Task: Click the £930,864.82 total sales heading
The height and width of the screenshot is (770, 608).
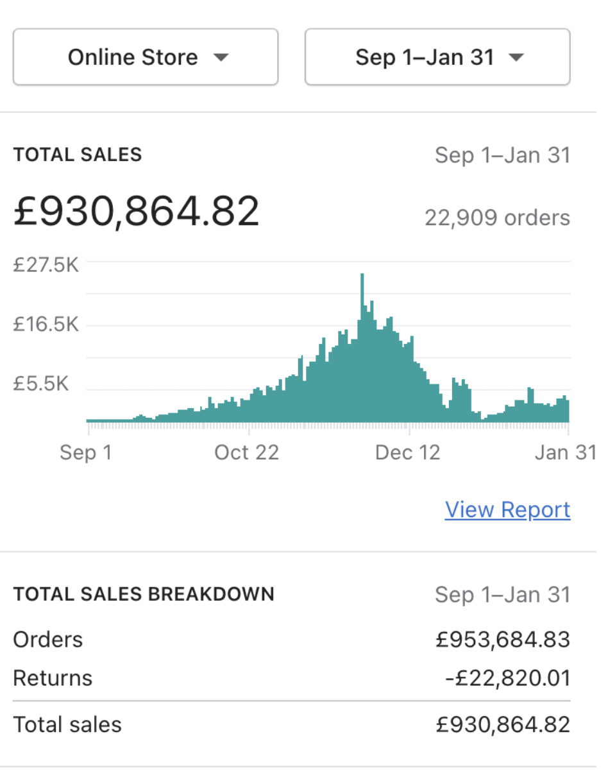Action: click(x=136, y=211)
